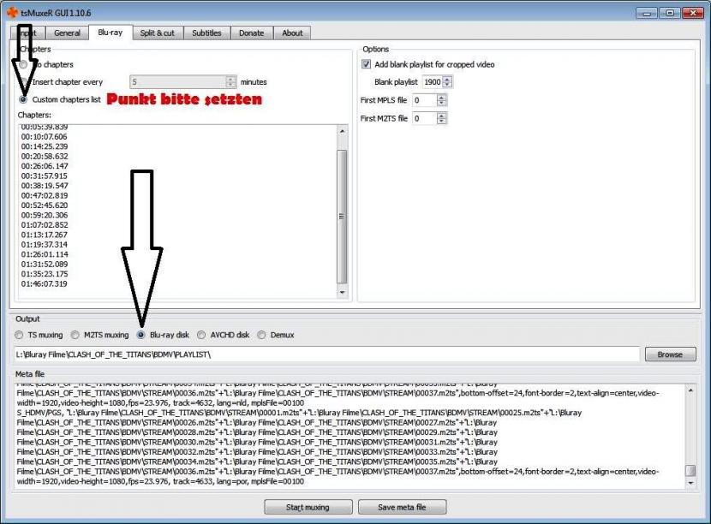Click the chapters list scroll up arrow
The image size is (711, 524).
pyautogui.click(x=342, y=131)
